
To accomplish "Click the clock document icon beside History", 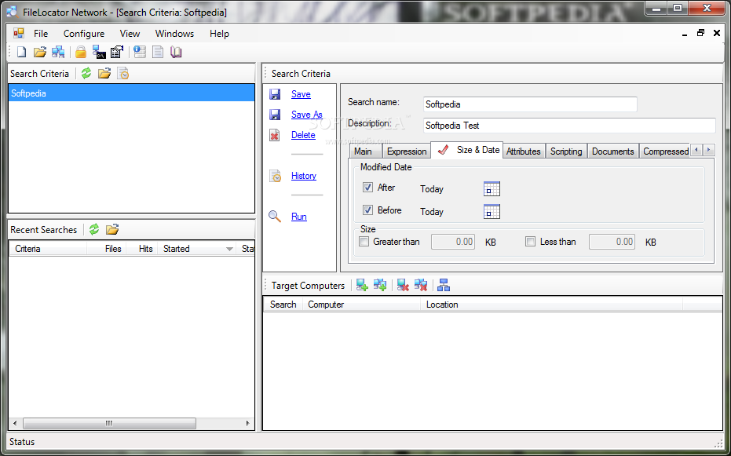I will [x=275, y=176].
